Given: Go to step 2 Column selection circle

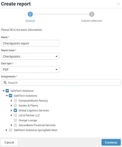Looking at the screenshot, I should click(x=92, y=14).
